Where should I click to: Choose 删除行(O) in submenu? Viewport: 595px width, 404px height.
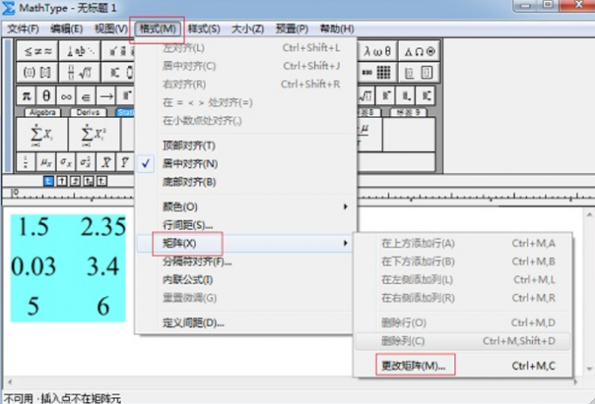(x=463, y=323)
